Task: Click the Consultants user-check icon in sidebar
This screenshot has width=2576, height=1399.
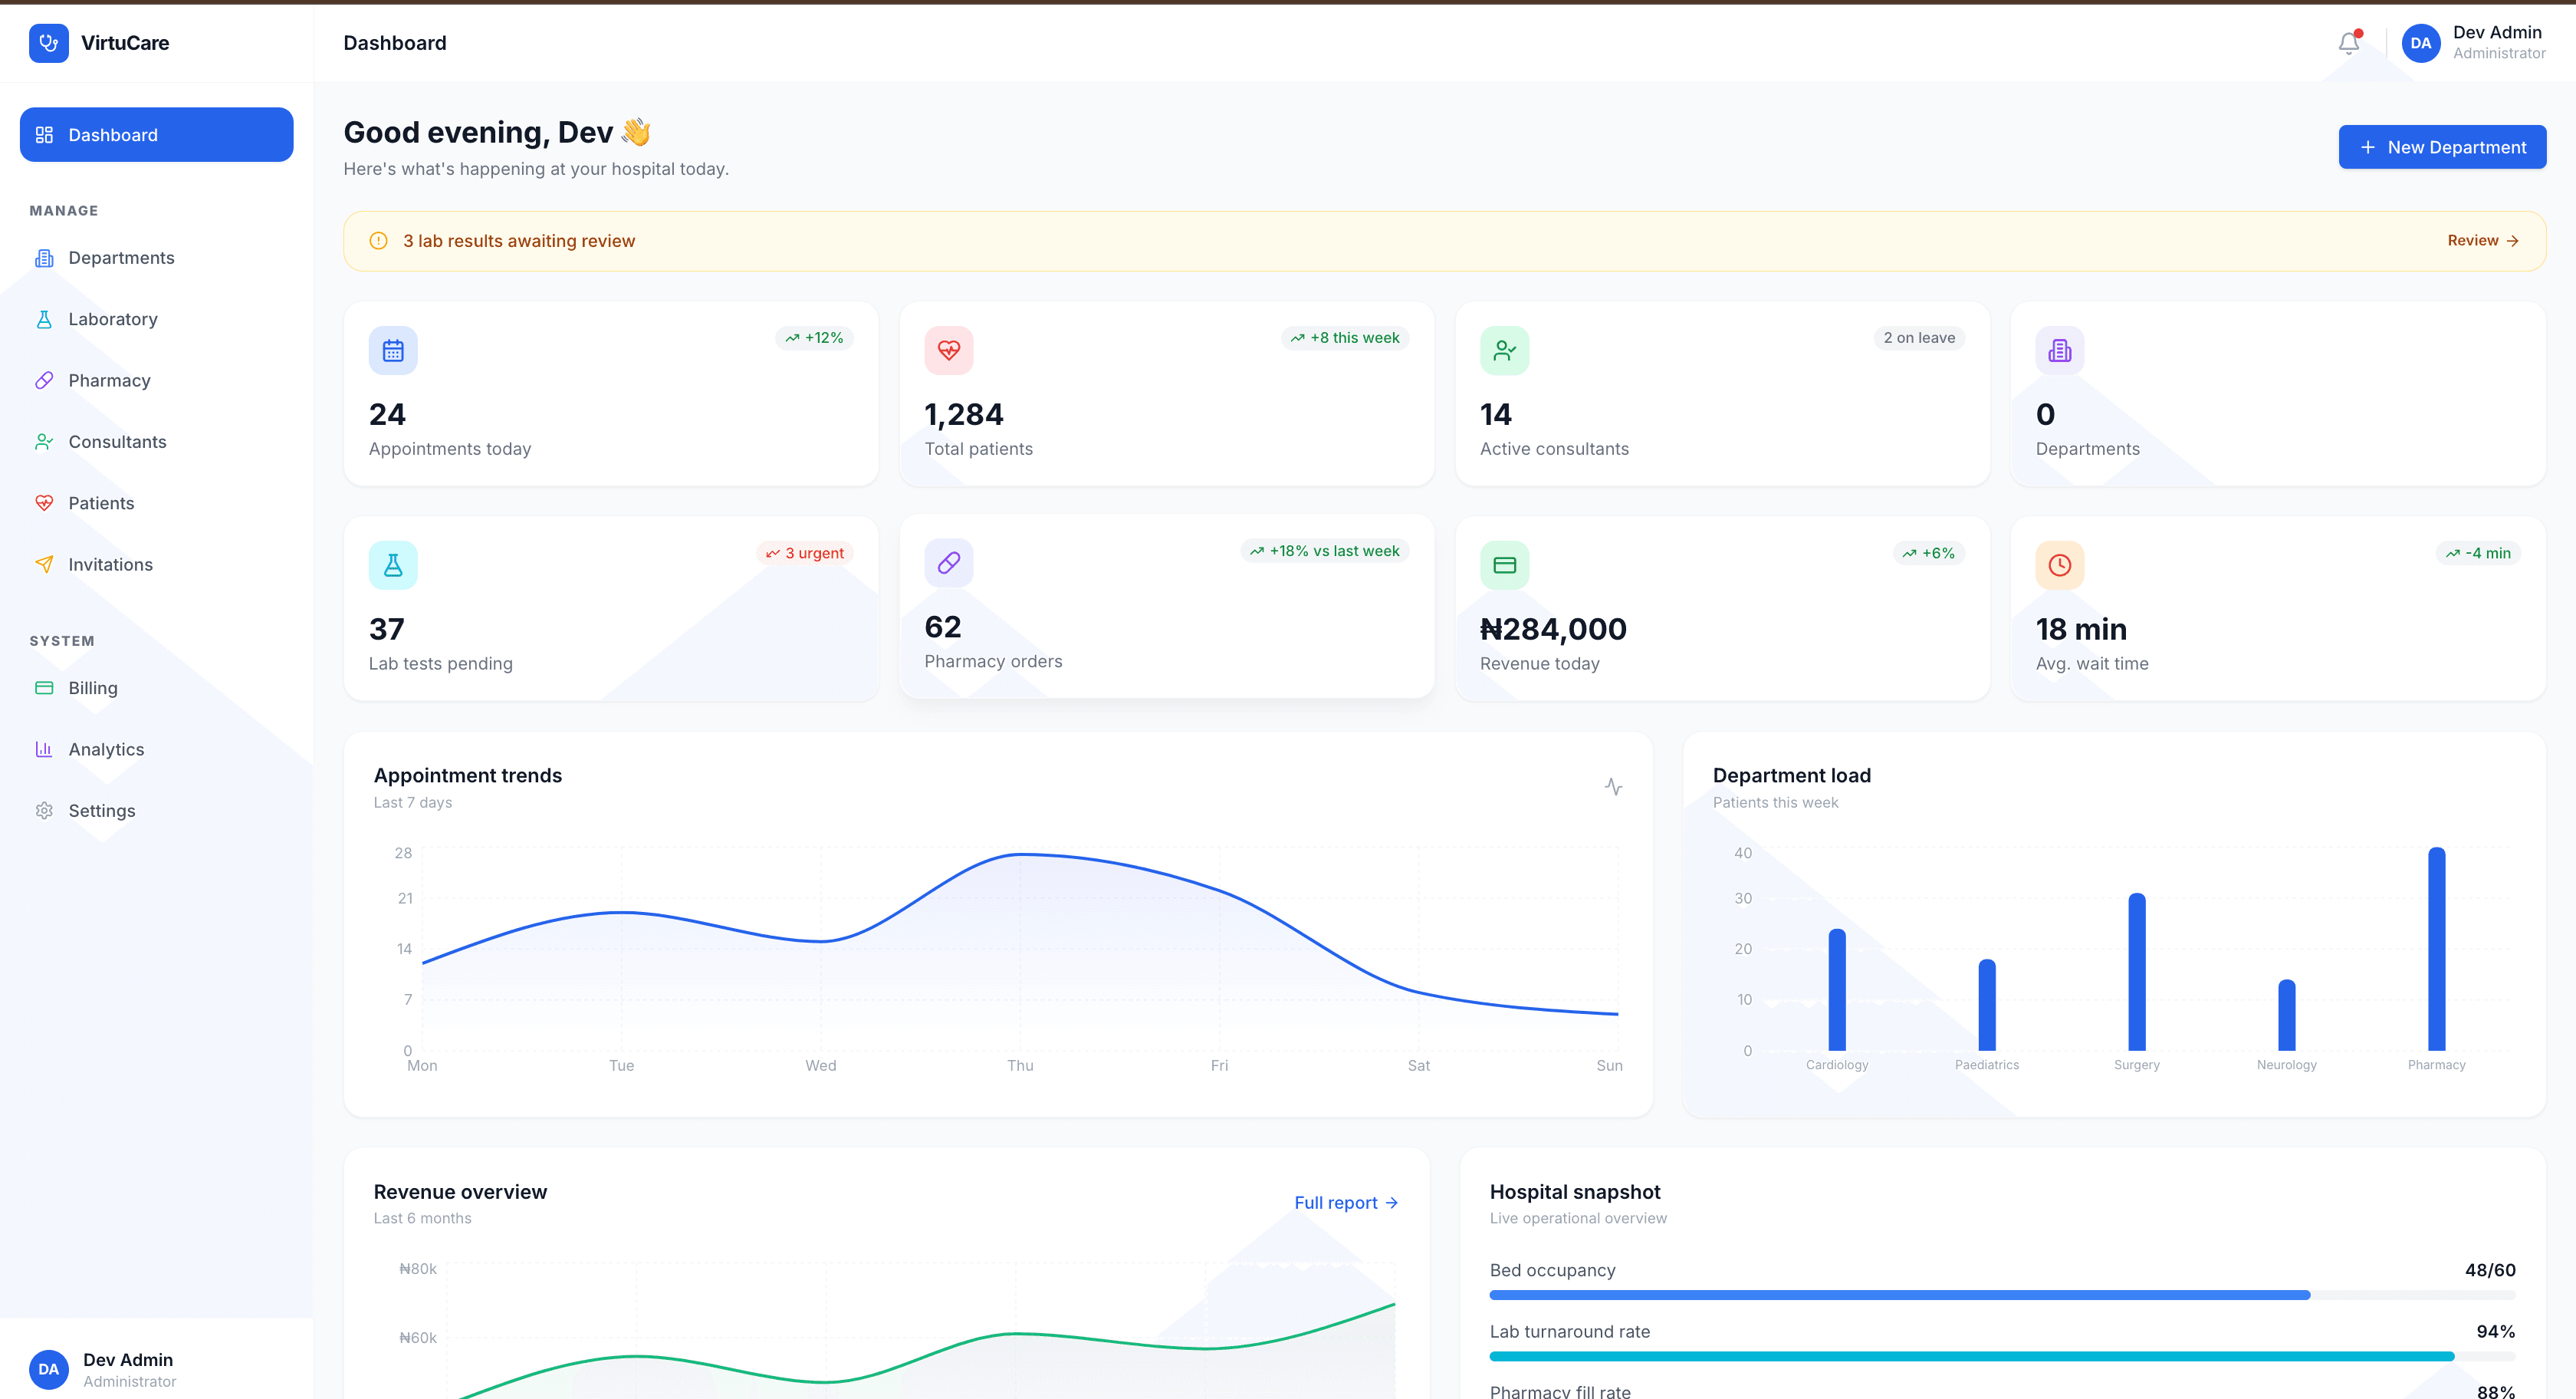Action: [x=44, y=441]
